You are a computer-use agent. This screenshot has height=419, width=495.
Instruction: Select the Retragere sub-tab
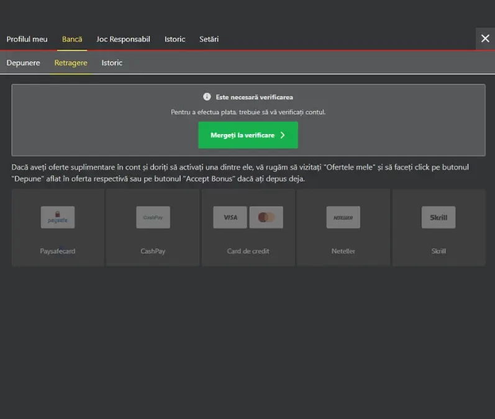point(71,63)
